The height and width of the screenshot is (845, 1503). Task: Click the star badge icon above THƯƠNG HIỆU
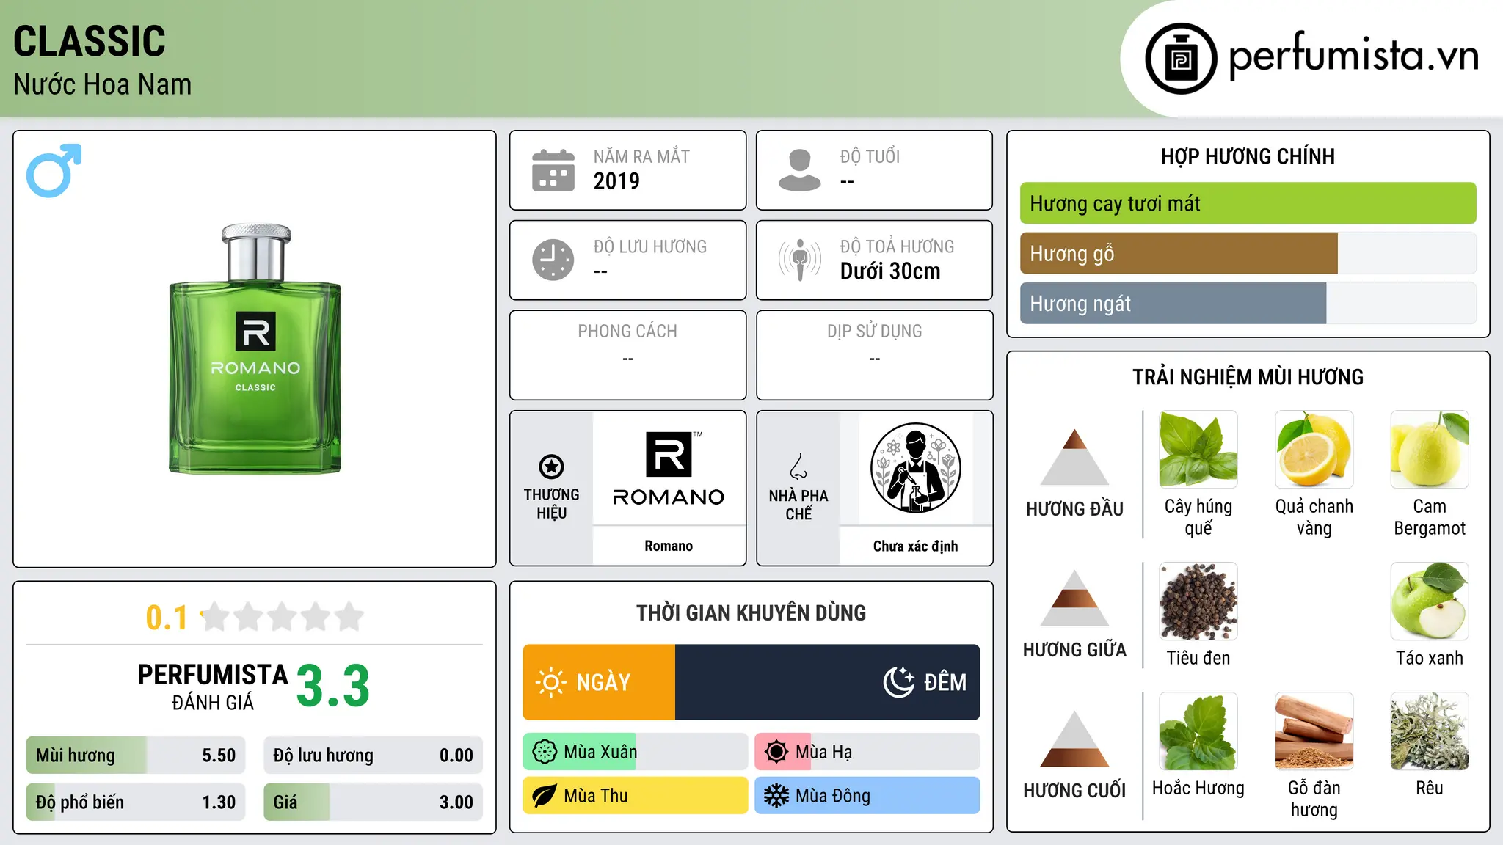551,467
